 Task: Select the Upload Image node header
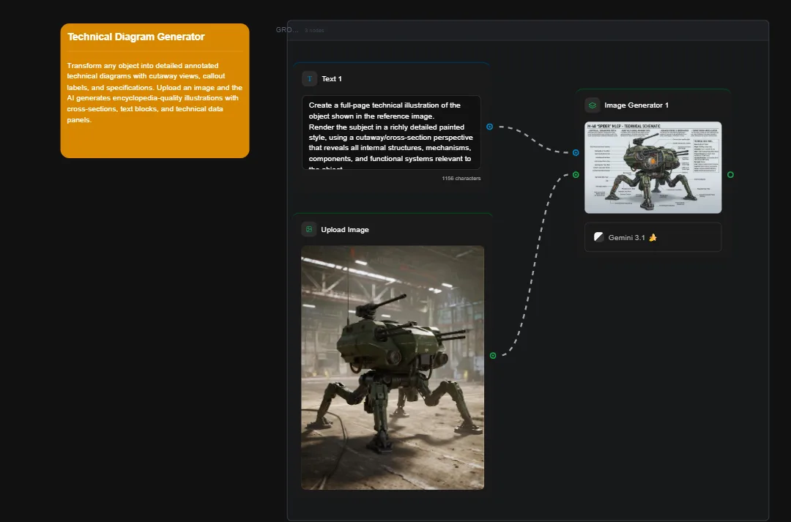point(344,229)
